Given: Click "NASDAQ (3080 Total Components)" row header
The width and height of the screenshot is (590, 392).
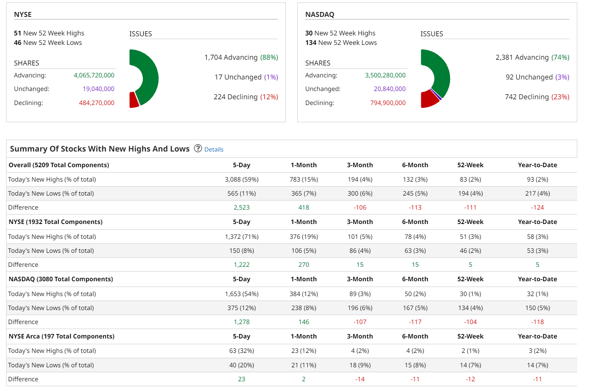Looking at the screenshot, I should tap(61, 279).
